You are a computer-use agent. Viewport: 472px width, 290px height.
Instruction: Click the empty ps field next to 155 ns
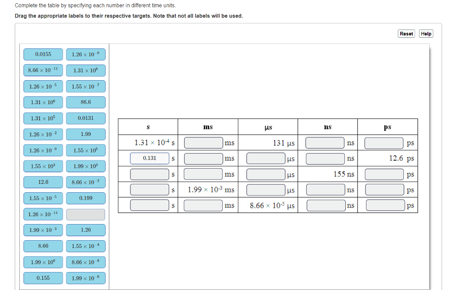(384, 174)
